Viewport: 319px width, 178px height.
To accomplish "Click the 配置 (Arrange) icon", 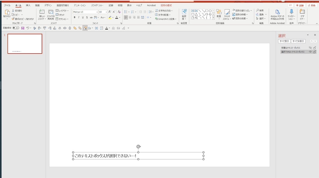I will click(x=219, y=12).
